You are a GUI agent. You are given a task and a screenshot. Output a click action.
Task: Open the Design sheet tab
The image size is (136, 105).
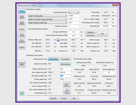coord(22,17)
